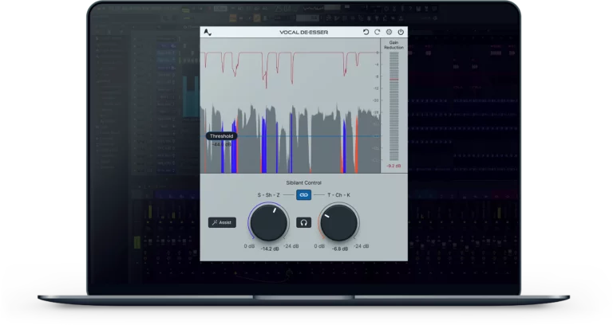The width and height of the screenshot is (613, 325).
Task: Click the -24 dB label under S-Sh-Z knob
Action: (291, 246)
